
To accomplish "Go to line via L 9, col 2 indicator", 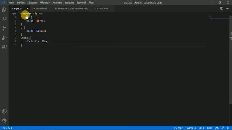I will point(178,128).
